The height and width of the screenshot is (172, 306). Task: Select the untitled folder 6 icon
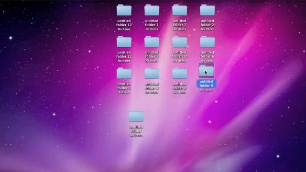coord(207,42)
